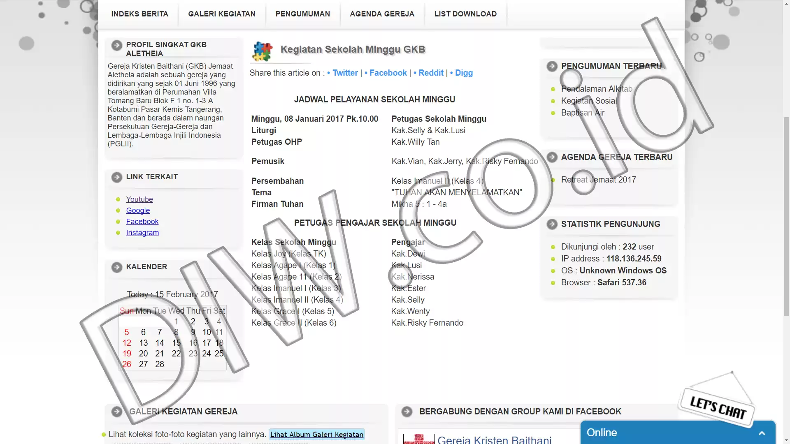Open the List Download menu item
Viewport: 790px width, 444px height.
[465, 14]
